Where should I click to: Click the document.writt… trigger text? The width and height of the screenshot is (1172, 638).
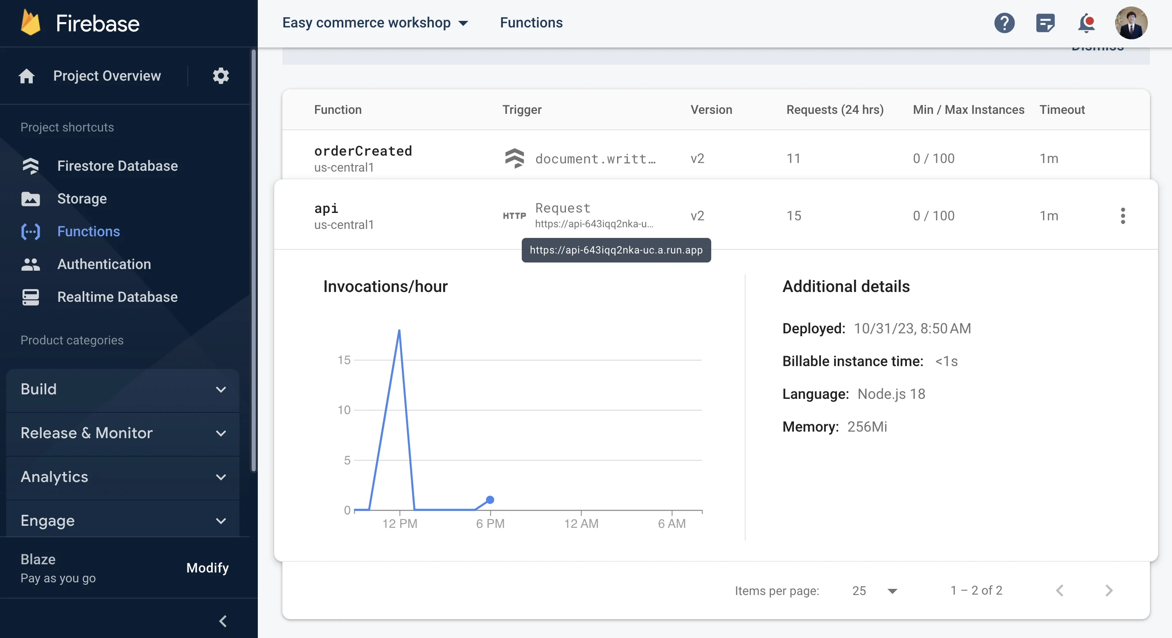coord(595,158)
